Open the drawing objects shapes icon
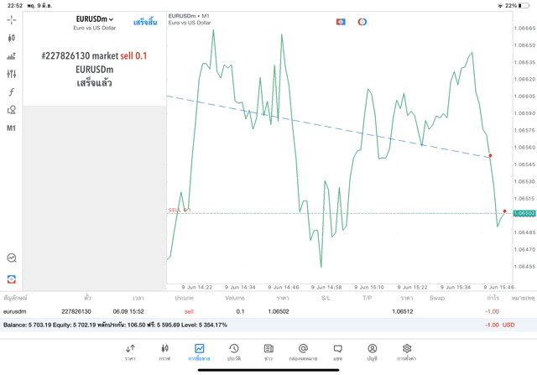 pos(12,110)
